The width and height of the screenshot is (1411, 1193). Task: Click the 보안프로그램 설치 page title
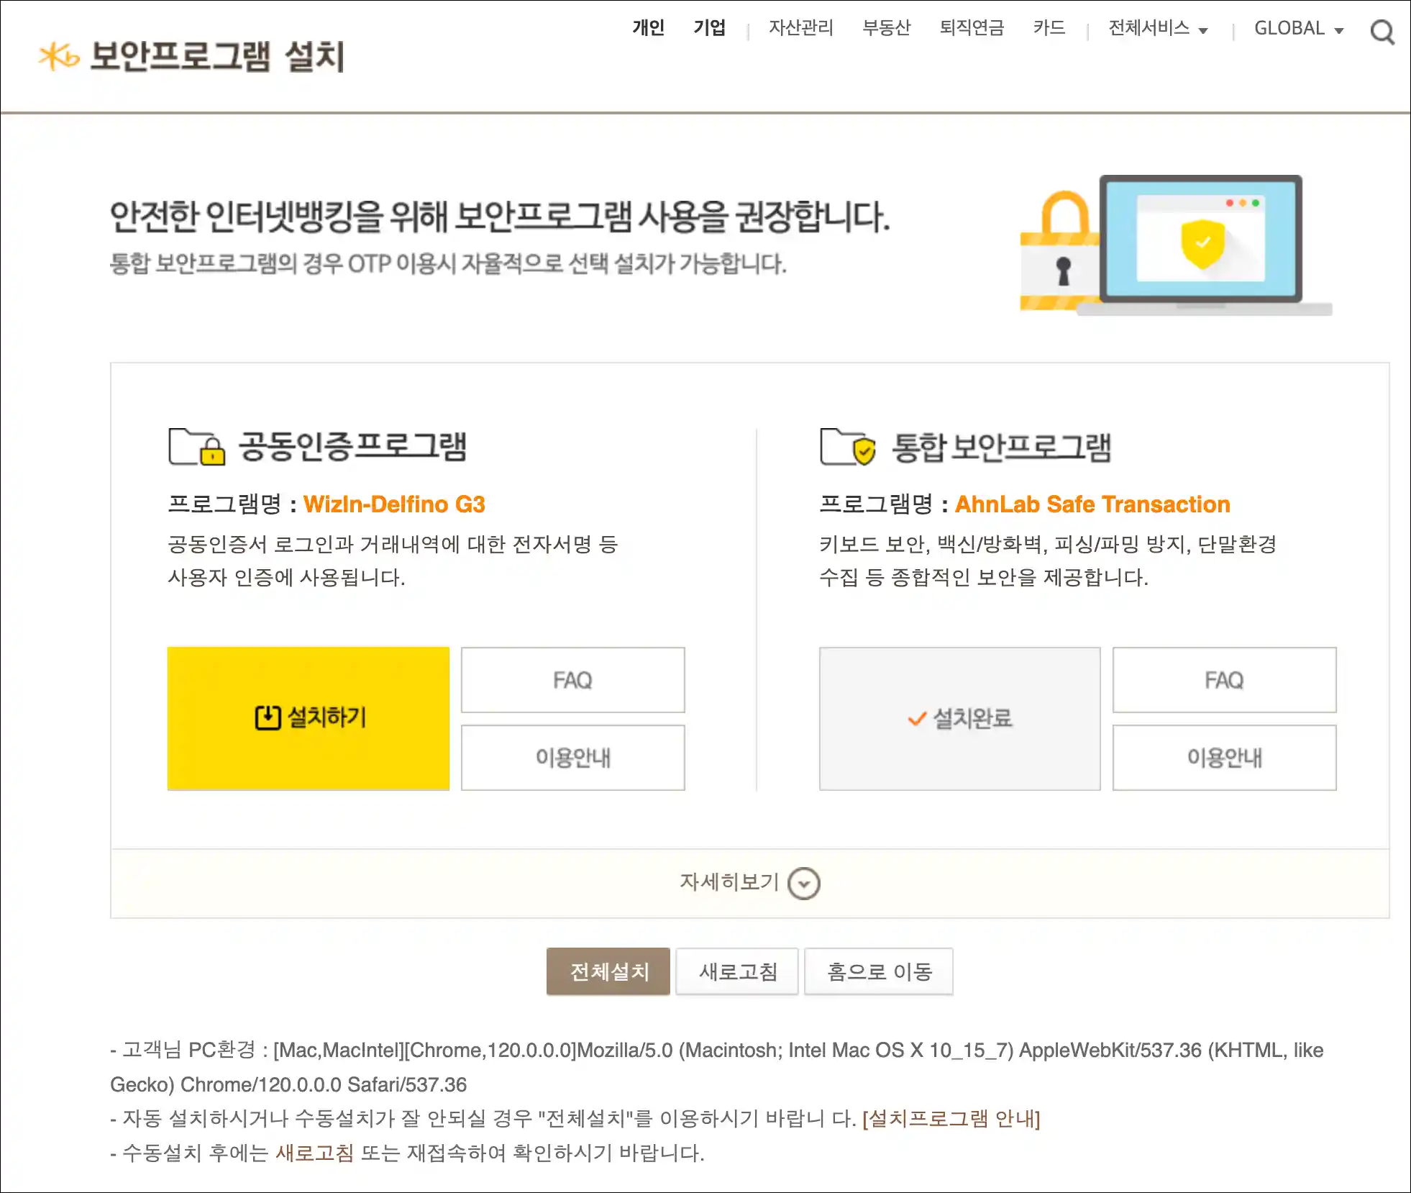(217, 56)
